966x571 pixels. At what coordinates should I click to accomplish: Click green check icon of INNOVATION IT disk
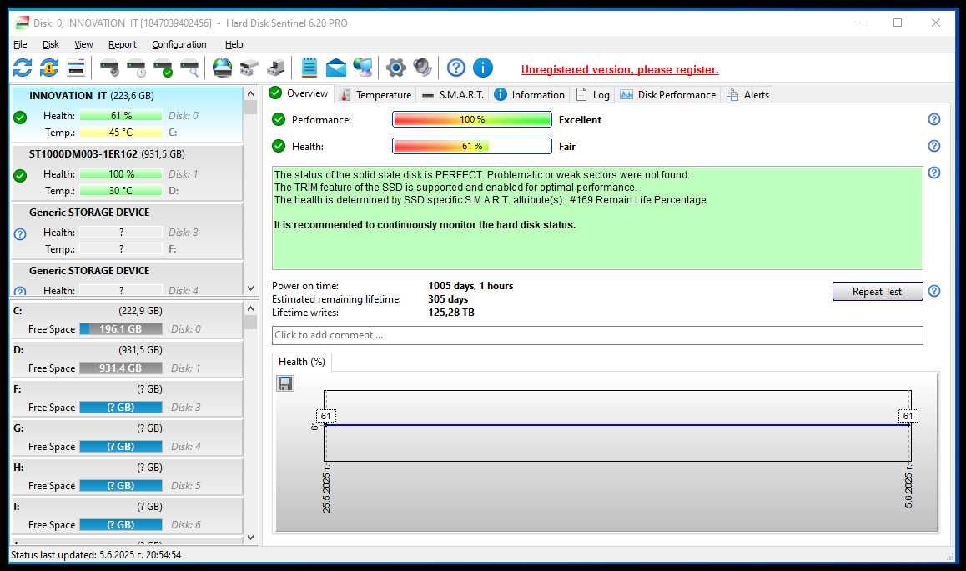(20, 117)
